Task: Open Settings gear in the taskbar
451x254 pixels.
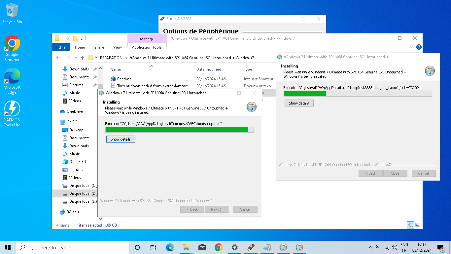Action: click(234, 247)
